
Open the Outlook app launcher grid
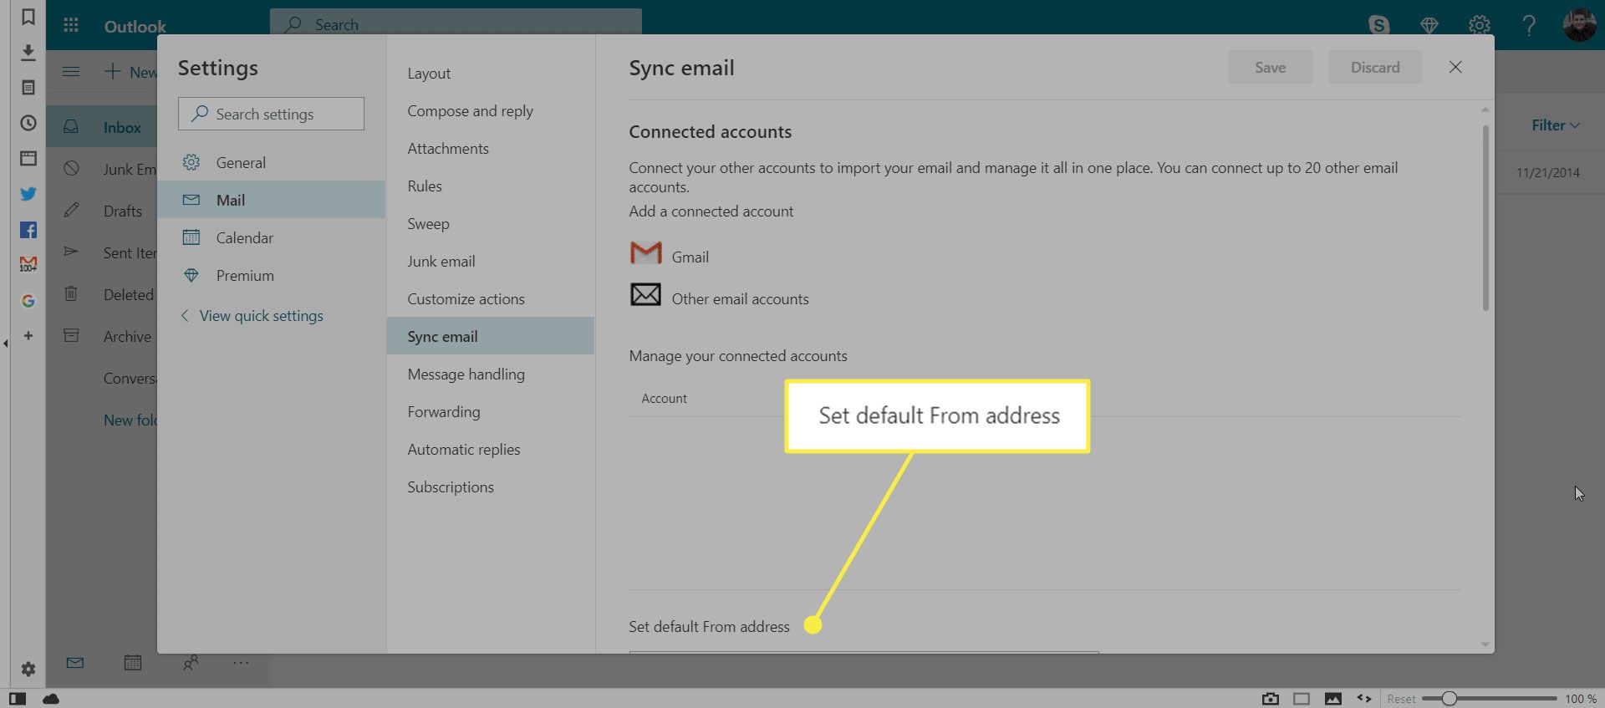pos(71,25)
